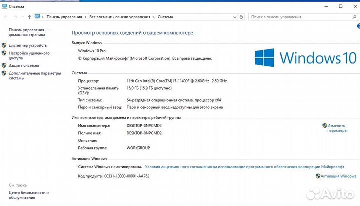Click the Просмотр основных сведений heading
This screenshot has height=206, width=360.
[x=132, y=33]
